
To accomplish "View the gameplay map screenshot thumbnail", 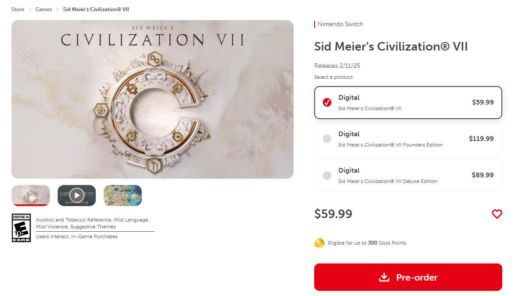I will pyautogui.click(x=122, y=195).
